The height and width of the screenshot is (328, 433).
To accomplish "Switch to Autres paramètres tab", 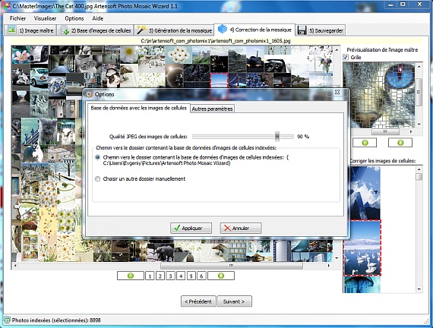I will pyautogui.click(x=212, y=109).
